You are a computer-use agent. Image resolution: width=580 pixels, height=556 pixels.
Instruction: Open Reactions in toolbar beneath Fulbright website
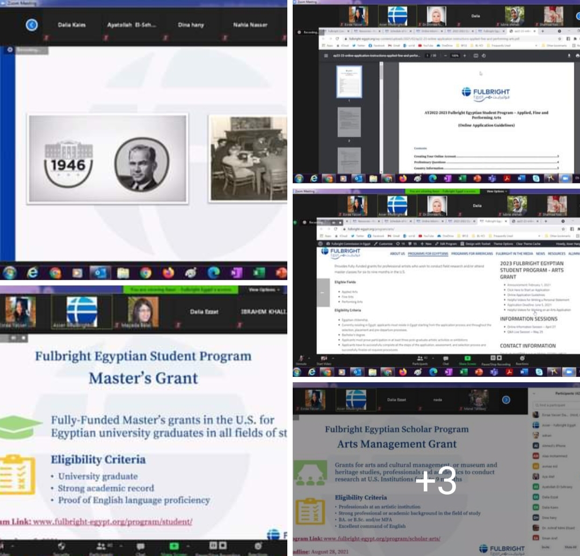521,360
